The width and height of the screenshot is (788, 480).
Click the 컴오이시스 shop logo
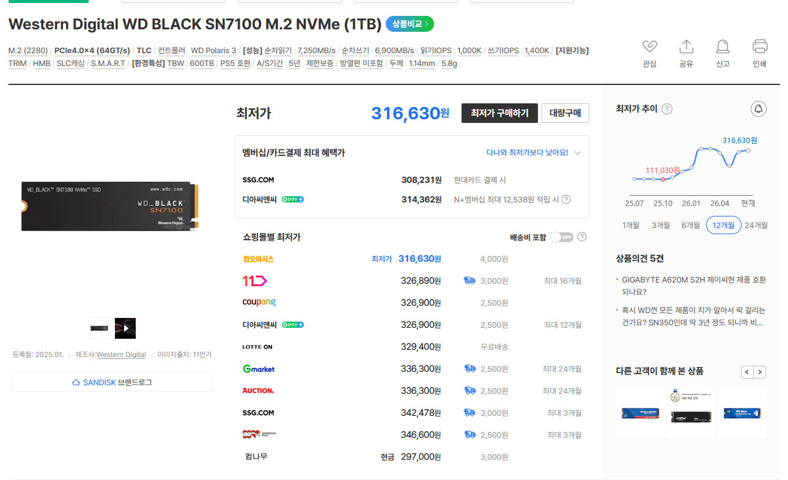coord(258,259)
